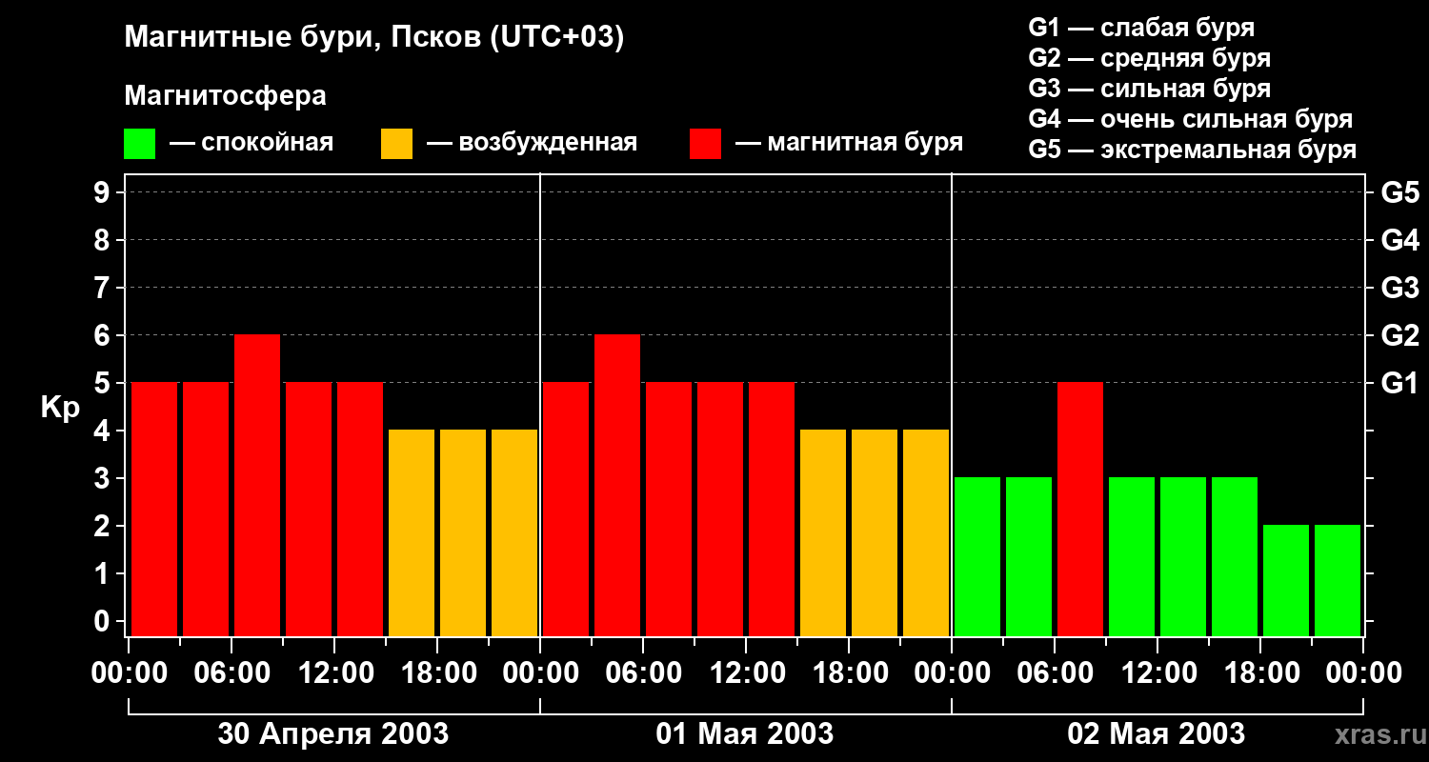Viewport: 1429px width, 762px height.
Task: Click the 'Магнитосфера' legend heading
Action: coord(225,96)
